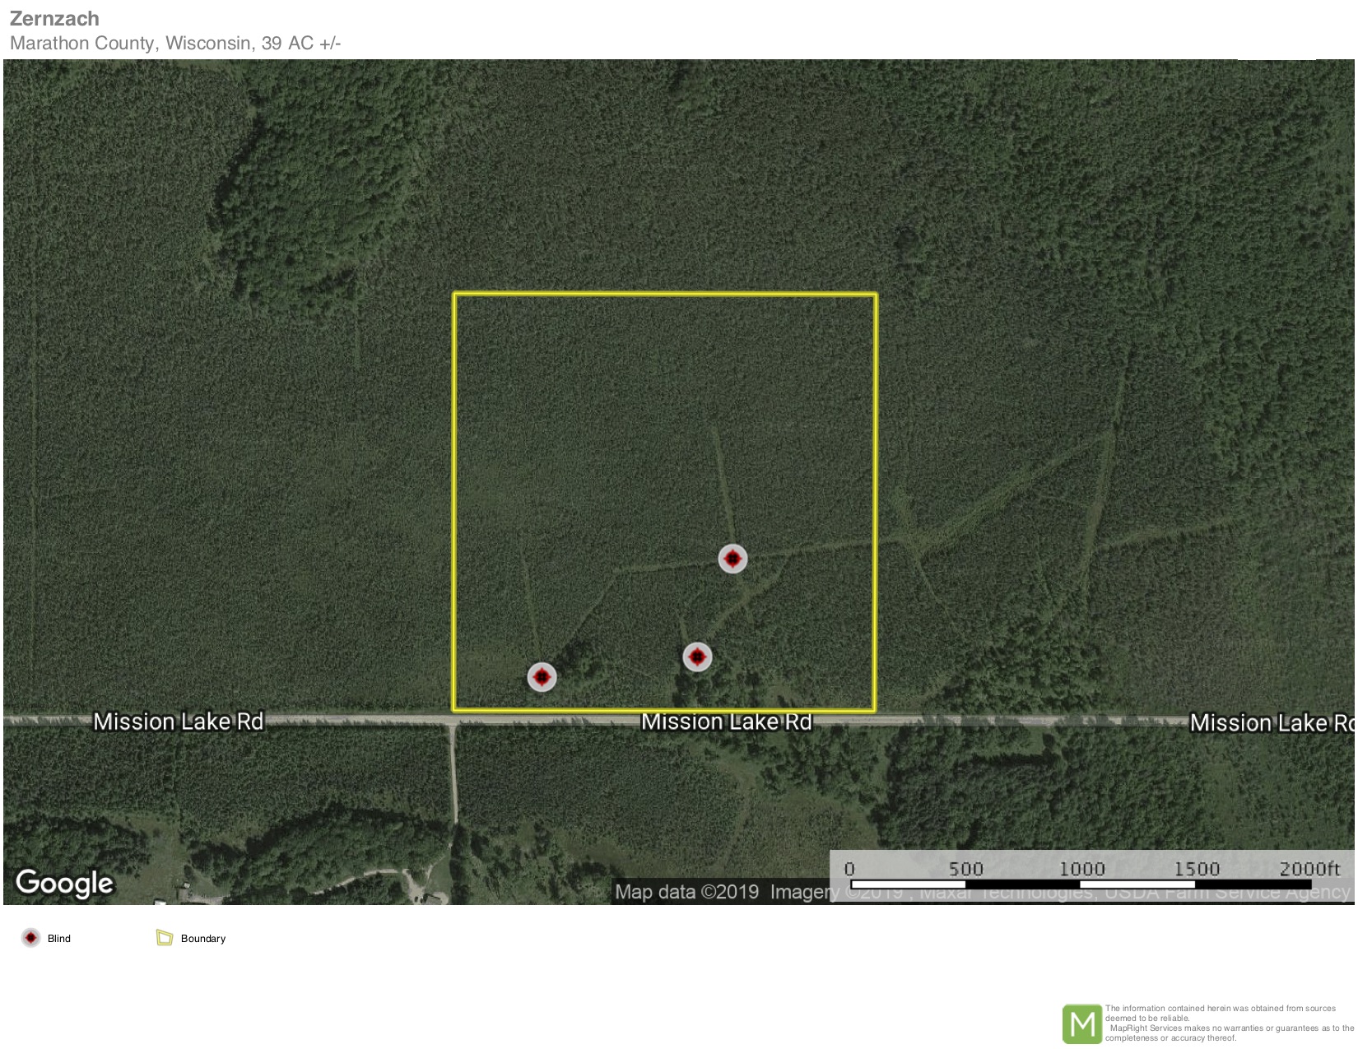Click the yellow Boundary icon in the legend

pos(165,938)
